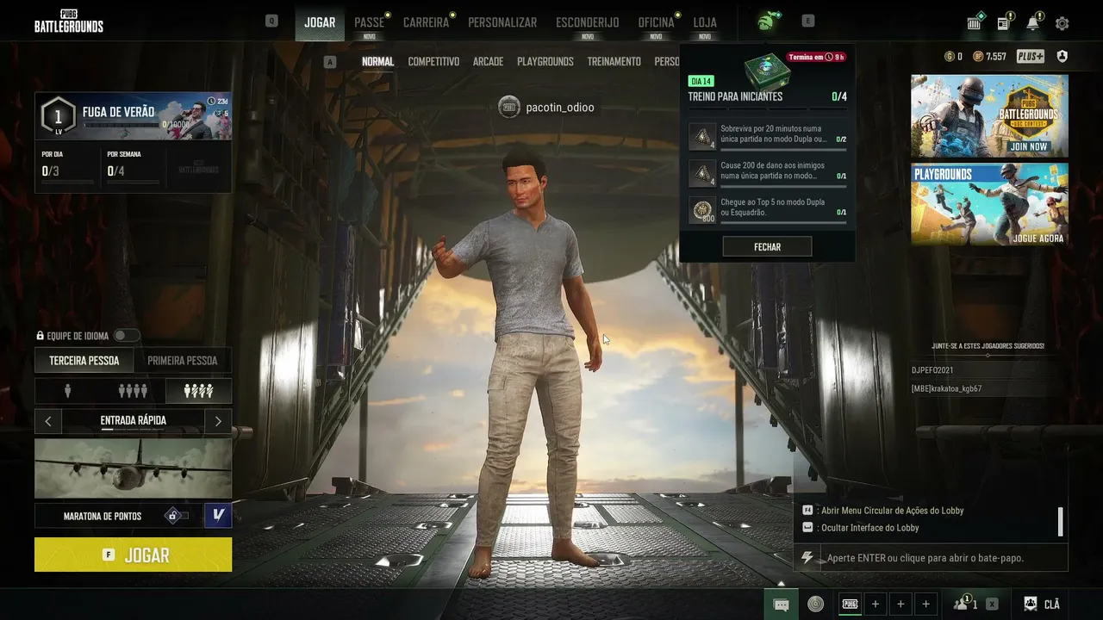Image resolution: width=1103 pixels, height=620 pixels.
Task: Open the Esconderijo tab
Action: point(587,22)
